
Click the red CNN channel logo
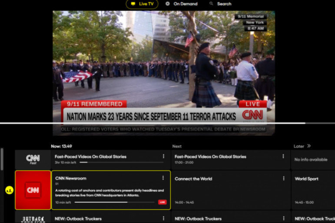[33, 190]
